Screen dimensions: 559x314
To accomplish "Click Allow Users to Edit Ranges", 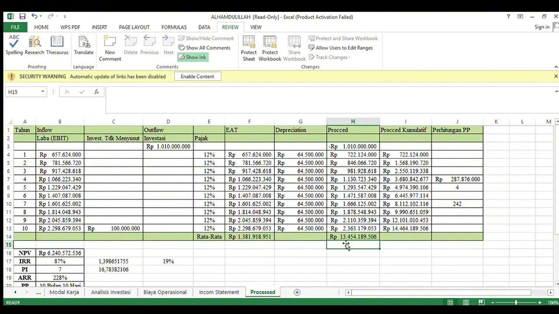I will (x=340, y=48).
